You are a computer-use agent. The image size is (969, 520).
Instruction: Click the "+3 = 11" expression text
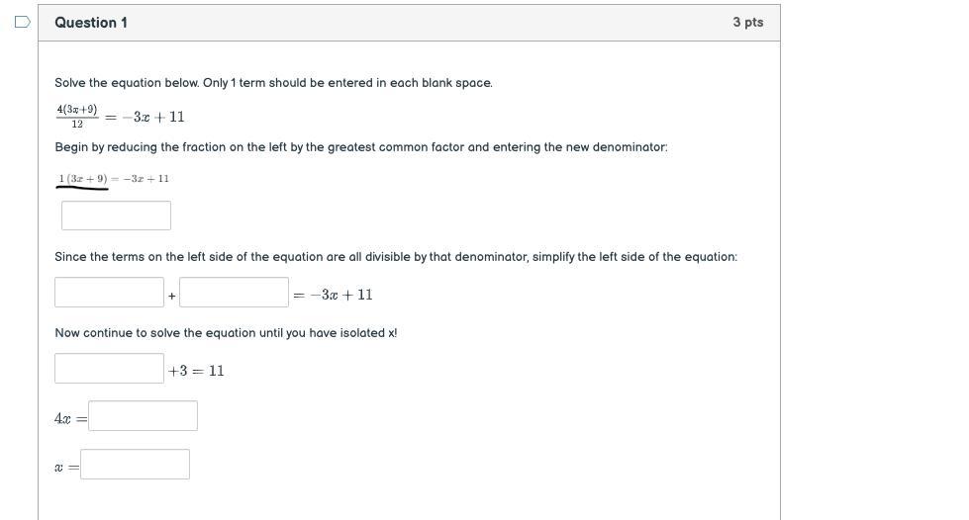coord(196,371)
